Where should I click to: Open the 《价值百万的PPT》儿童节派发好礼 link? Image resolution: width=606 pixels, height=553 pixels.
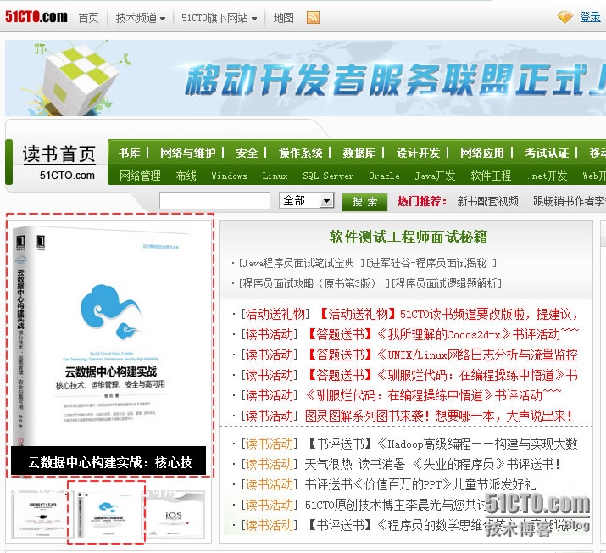pyautogui.click(x=420, y=484)
